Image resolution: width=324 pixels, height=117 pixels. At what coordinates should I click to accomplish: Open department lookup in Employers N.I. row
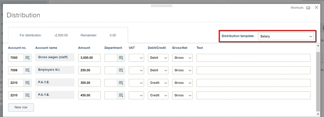pos(121,71)
